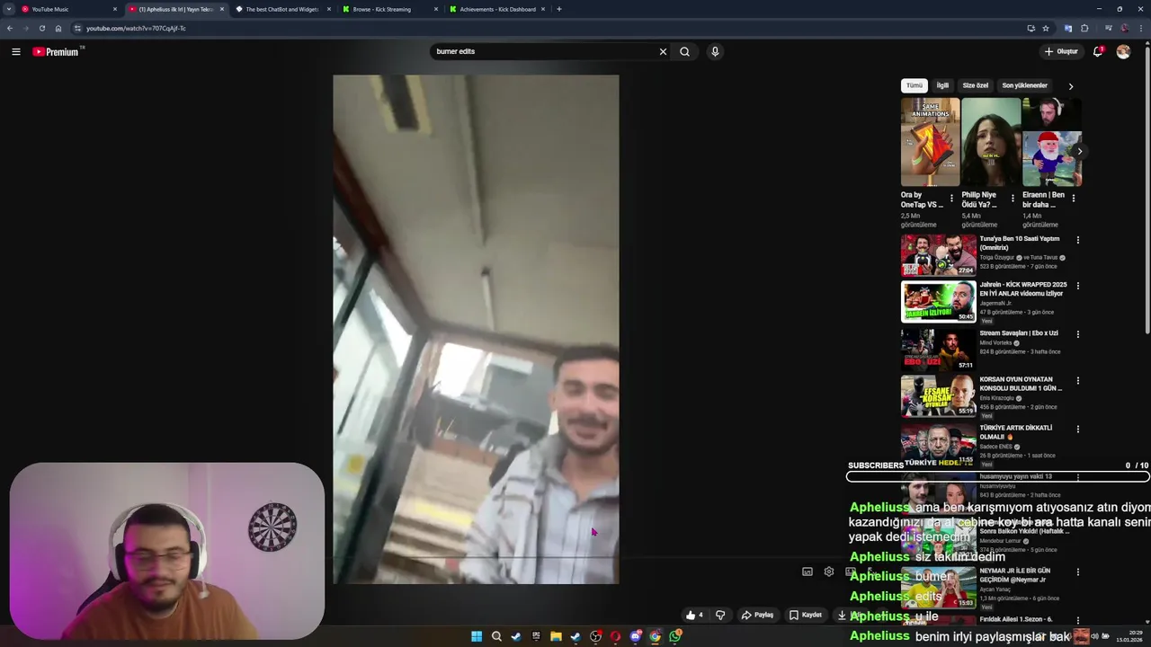This screenshot has height=647, width=1151.
Task: Switch to The best ChatBot and Widgets tab
Action: (x=282, y=9)
